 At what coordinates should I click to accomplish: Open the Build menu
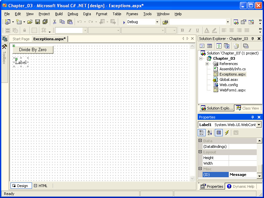[59, 14]
